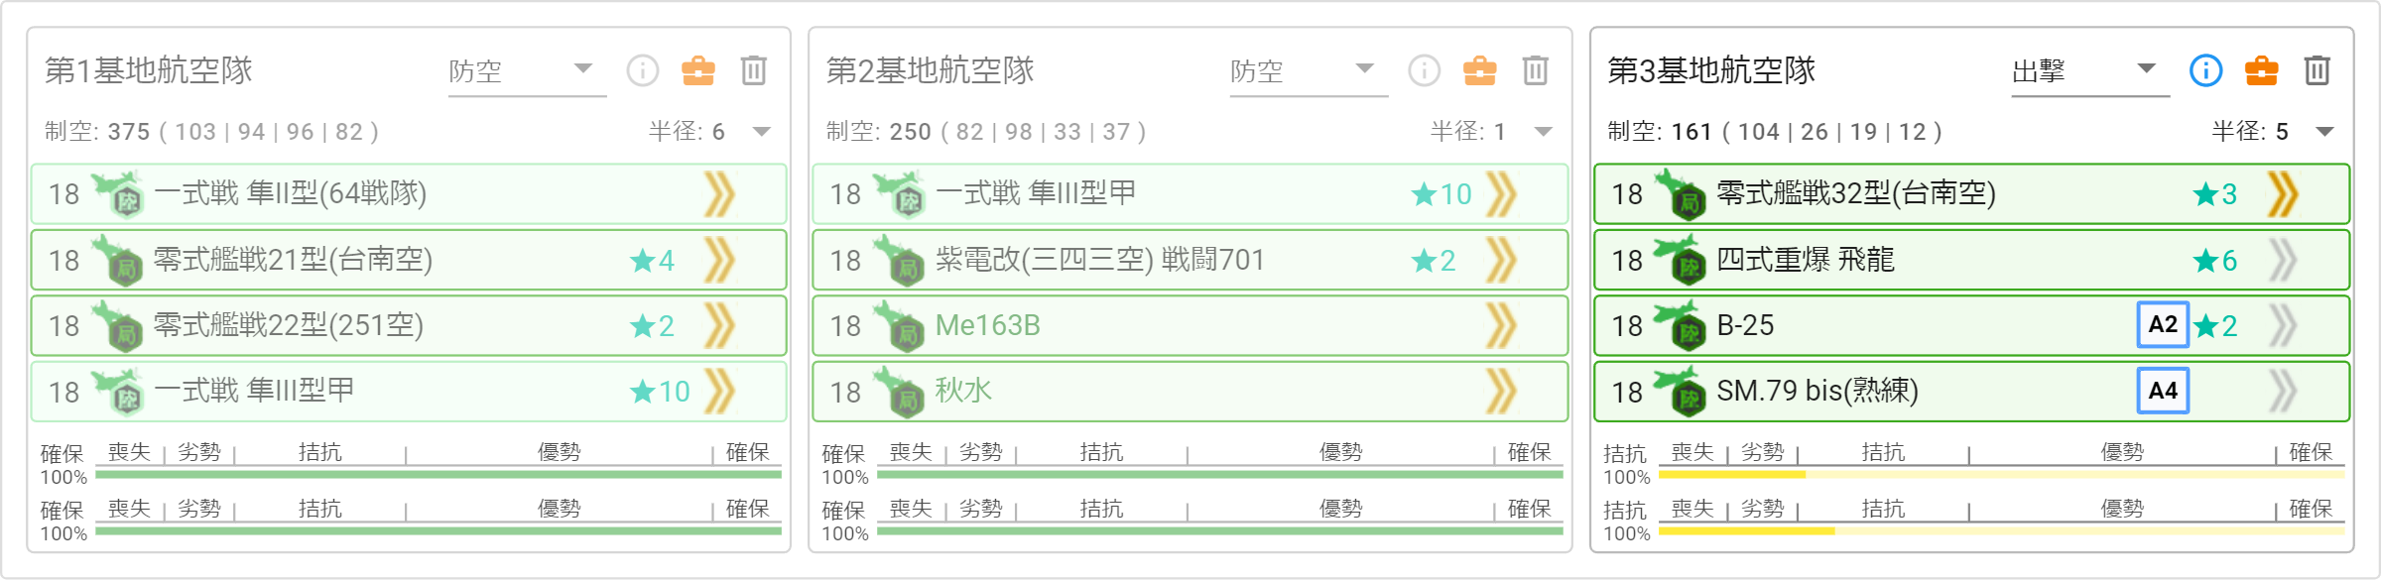Open the orange preset briefcase for 第1基地航空隊

pyautogui.click(x=698, y=70)
